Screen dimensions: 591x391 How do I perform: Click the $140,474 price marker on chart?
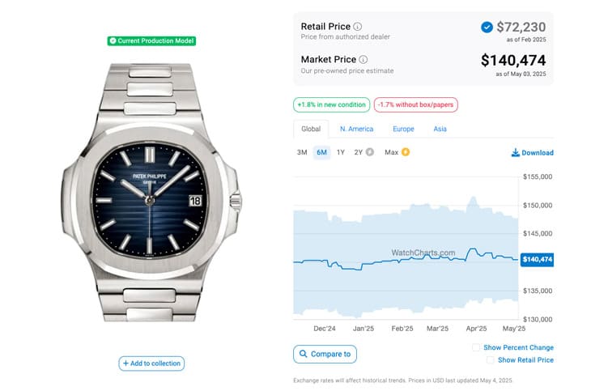click(x=537, y=259)
